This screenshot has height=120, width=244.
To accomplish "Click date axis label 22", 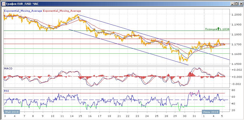I will (x=127, y=116).
